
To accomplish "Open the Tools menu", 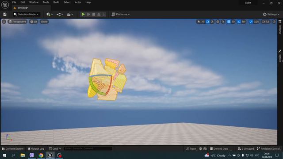I will point(46,2).
